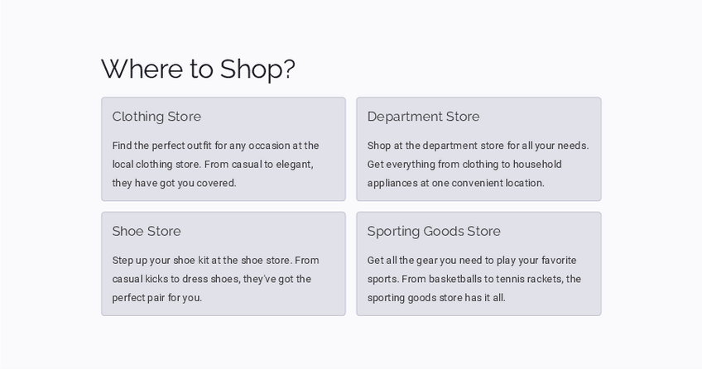The height and width of the screenshot is (369, 702).
Task: Select the 'Get everything from clothing' line
Action: tap(464, 165)
